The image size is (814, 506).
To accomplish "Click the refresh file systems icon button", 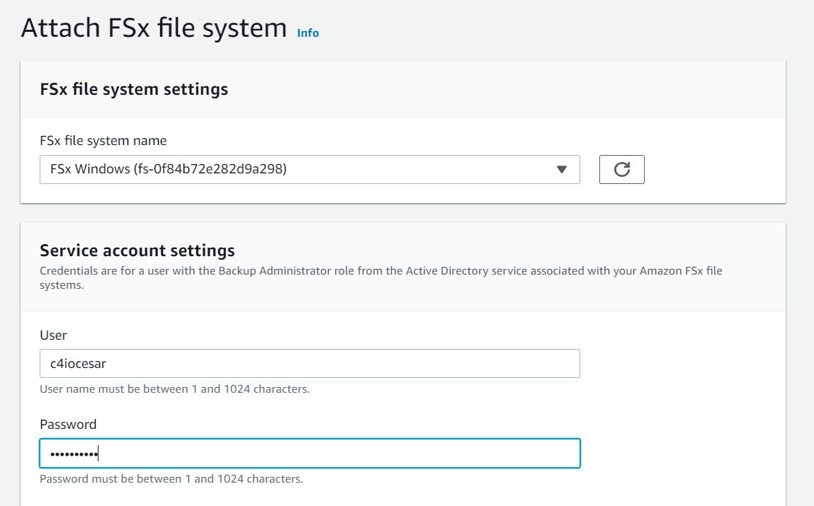I will click(x=621, y=169).
